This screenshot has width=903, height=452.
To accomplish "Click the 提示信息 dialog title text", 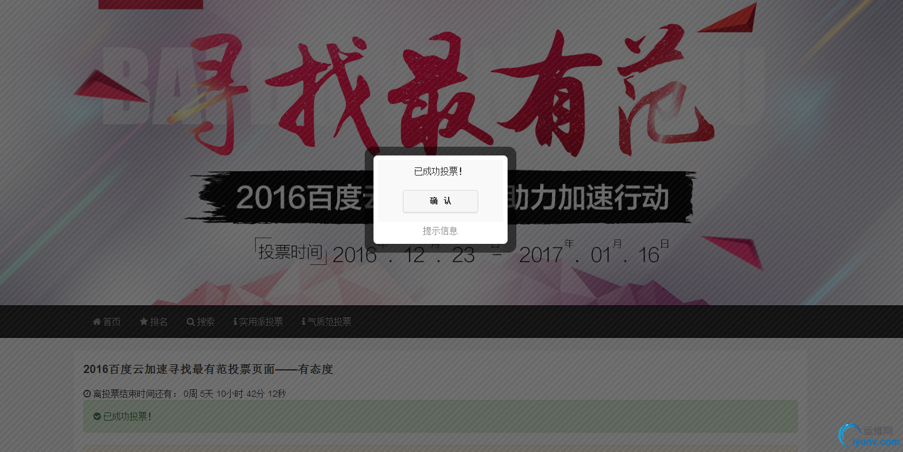I will coord(441,231).
